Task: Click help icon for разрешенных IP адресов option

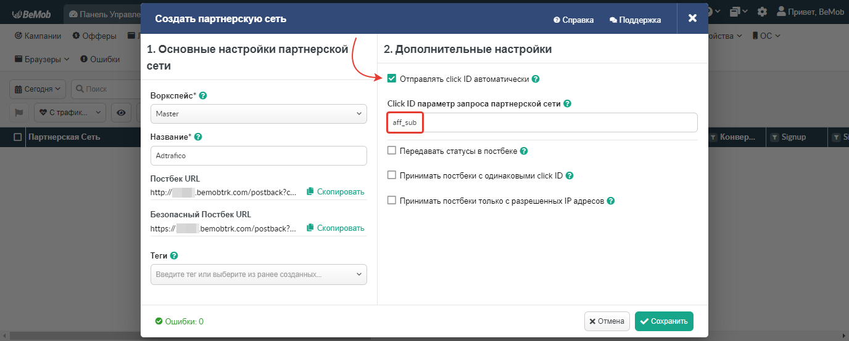Action: tap(611, 201)
